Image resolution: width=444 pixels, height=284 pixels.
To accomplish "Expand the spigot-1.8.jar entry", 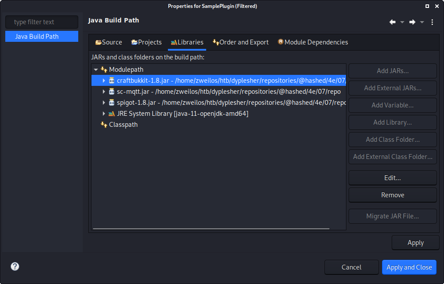I will click(x=104, y=103).
